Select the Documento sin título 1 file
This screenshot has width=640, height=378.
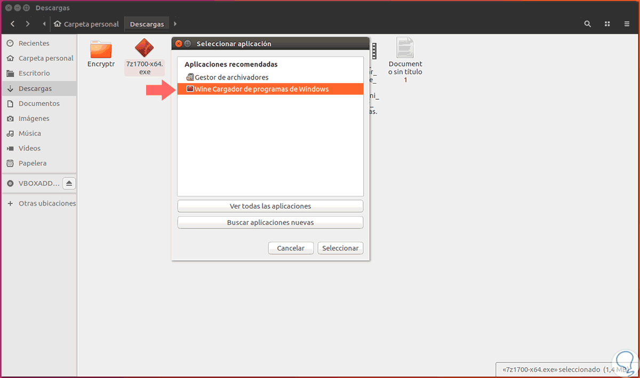point(405,47)
